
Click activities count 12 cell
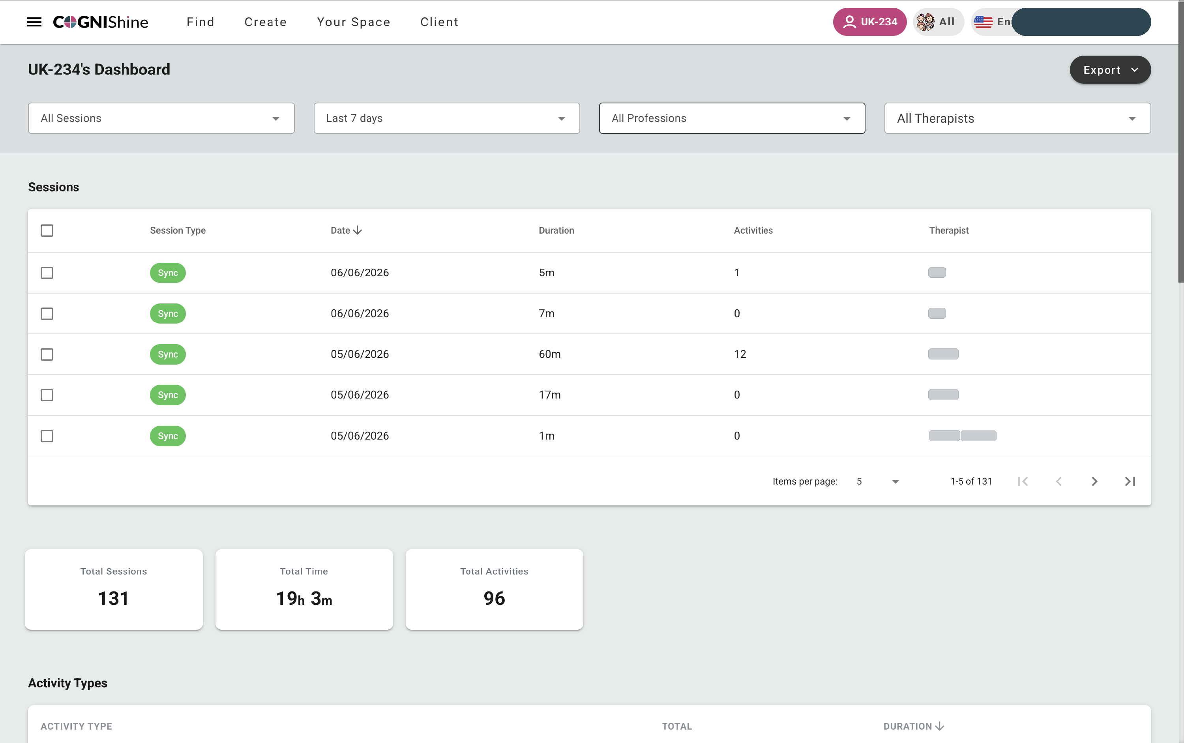(740, 354)
